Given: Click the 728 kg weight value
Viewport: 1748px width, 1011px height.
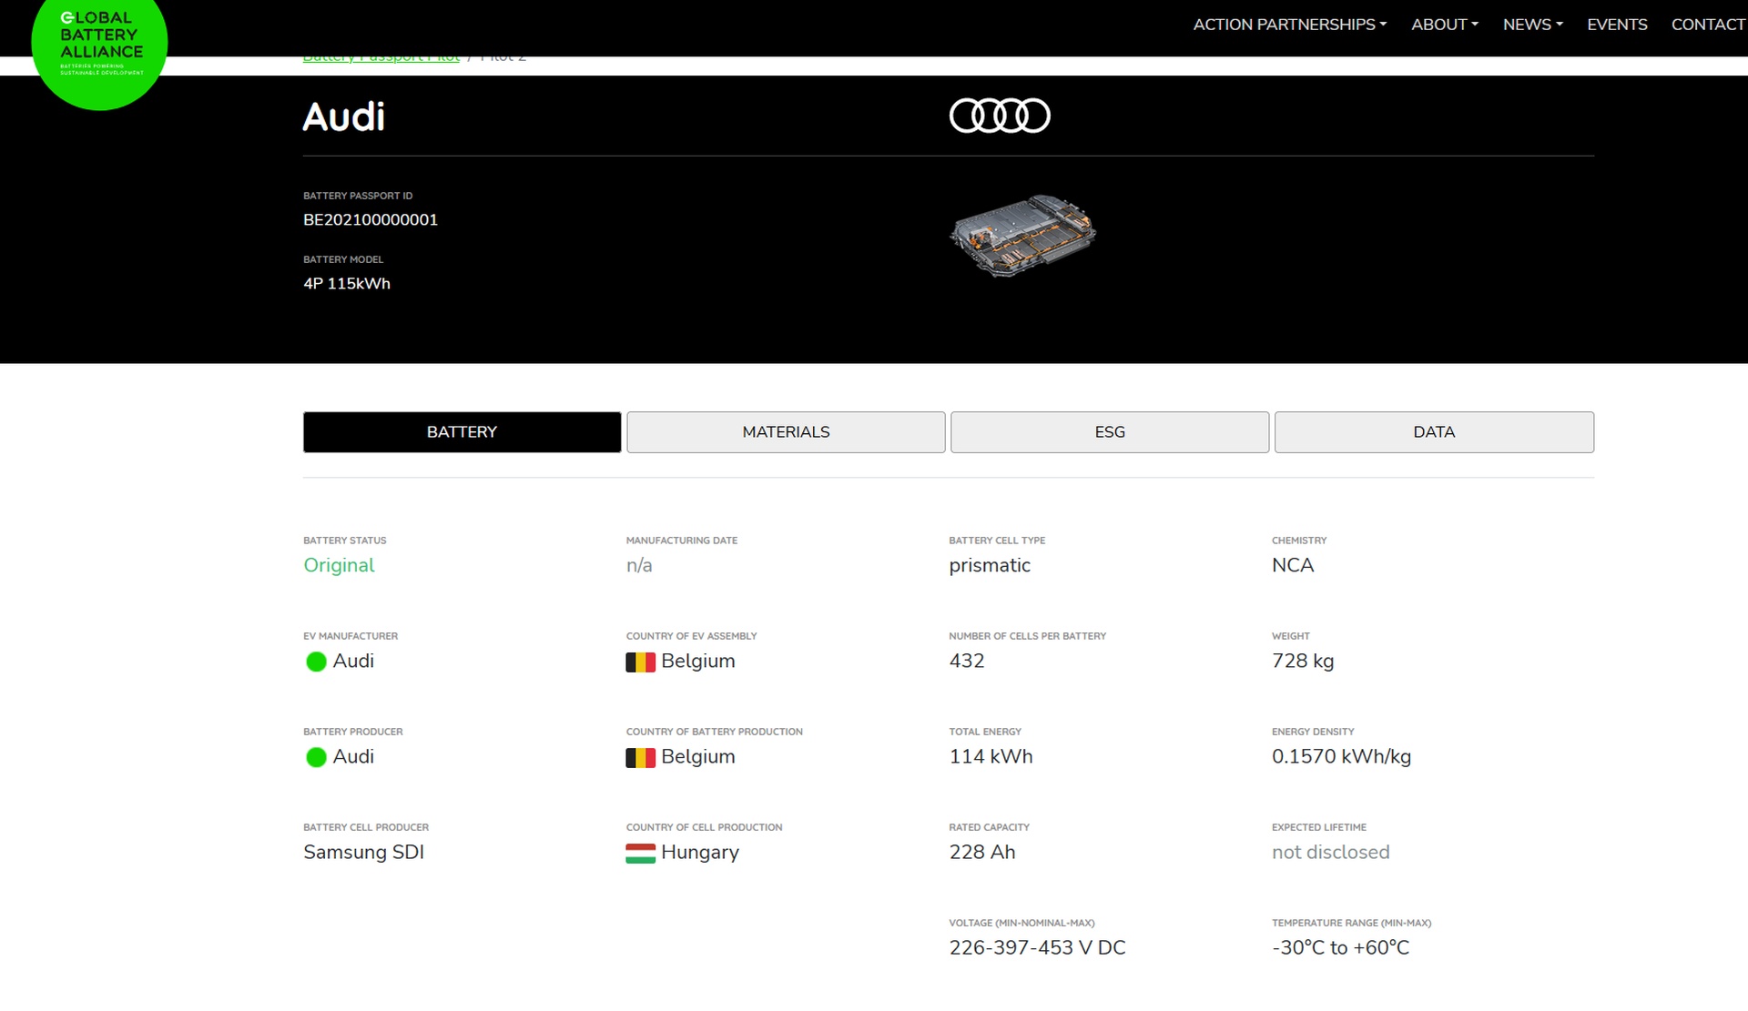Looking at the screenshot, I should tap(1303, 661).
